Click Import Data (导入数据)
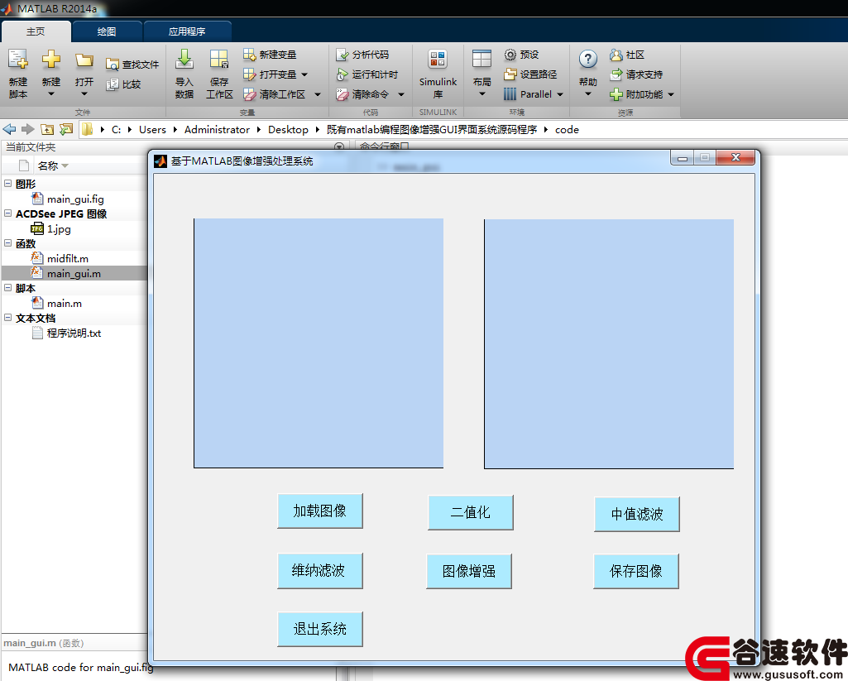848x681 pixels. click(x=184, y=74)
